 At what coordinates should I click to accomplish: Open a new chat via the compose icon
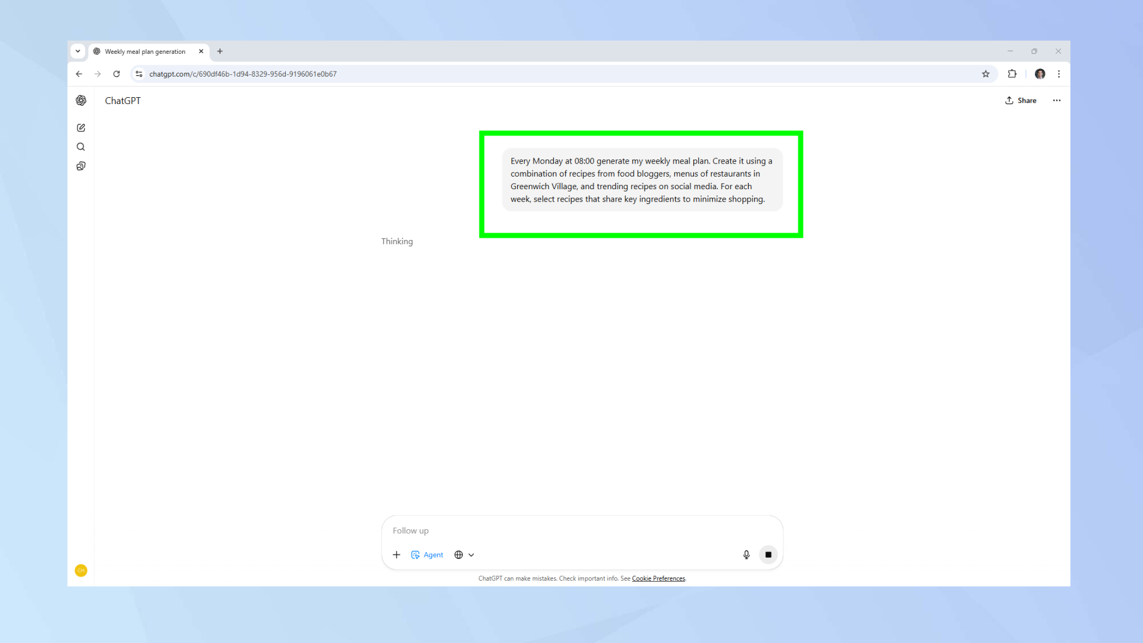(81, 127)
